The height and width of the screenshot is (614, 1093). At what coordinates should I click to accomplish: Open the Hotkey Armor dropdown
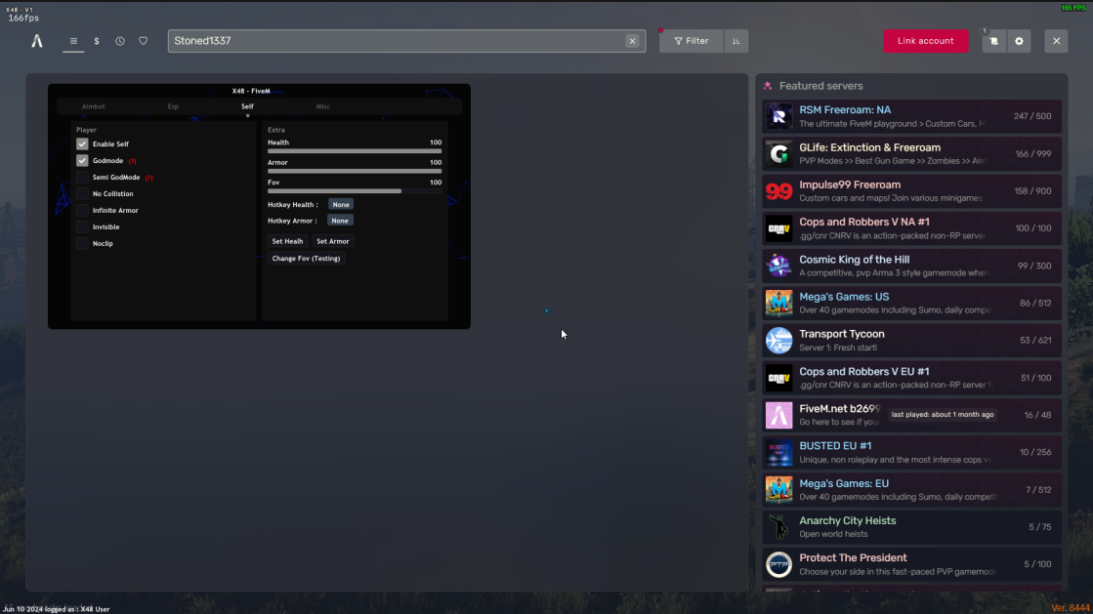point(339,221)
